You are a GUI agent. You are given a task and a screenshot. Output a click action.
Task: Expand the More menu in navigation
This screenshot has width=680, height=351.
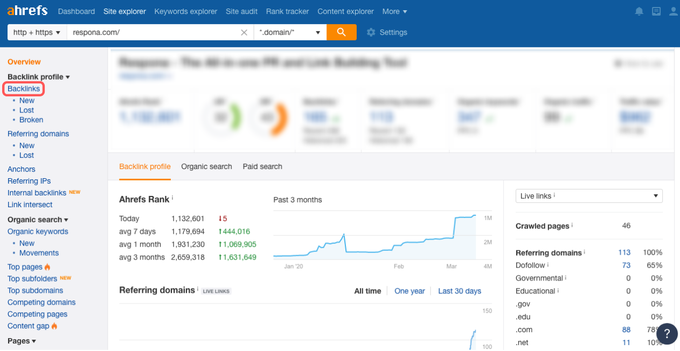394,11
